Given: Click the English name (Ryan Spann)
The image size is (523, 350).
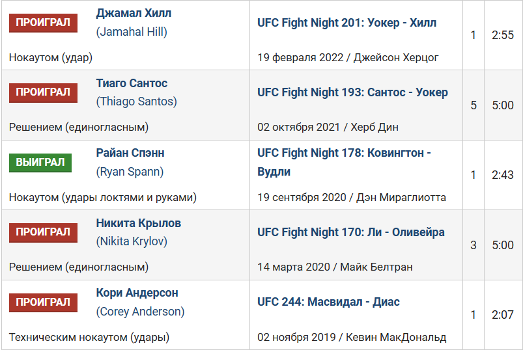Looking at the screenshot, I should coord(130,172).
